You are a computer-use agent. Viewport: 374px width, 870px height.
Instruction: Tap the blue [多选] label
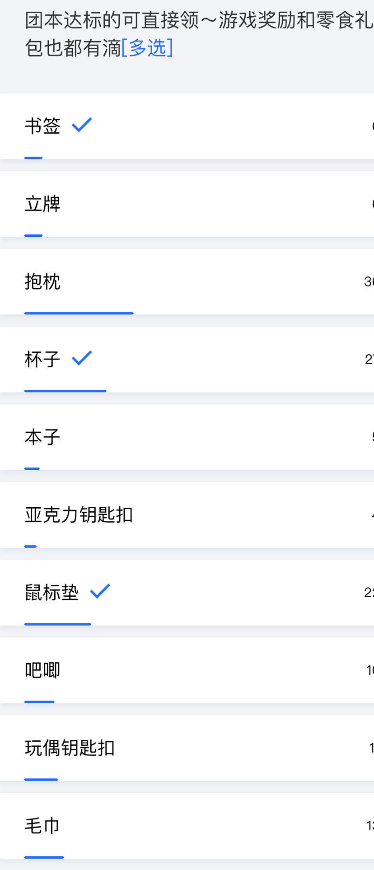pos(147,47)
